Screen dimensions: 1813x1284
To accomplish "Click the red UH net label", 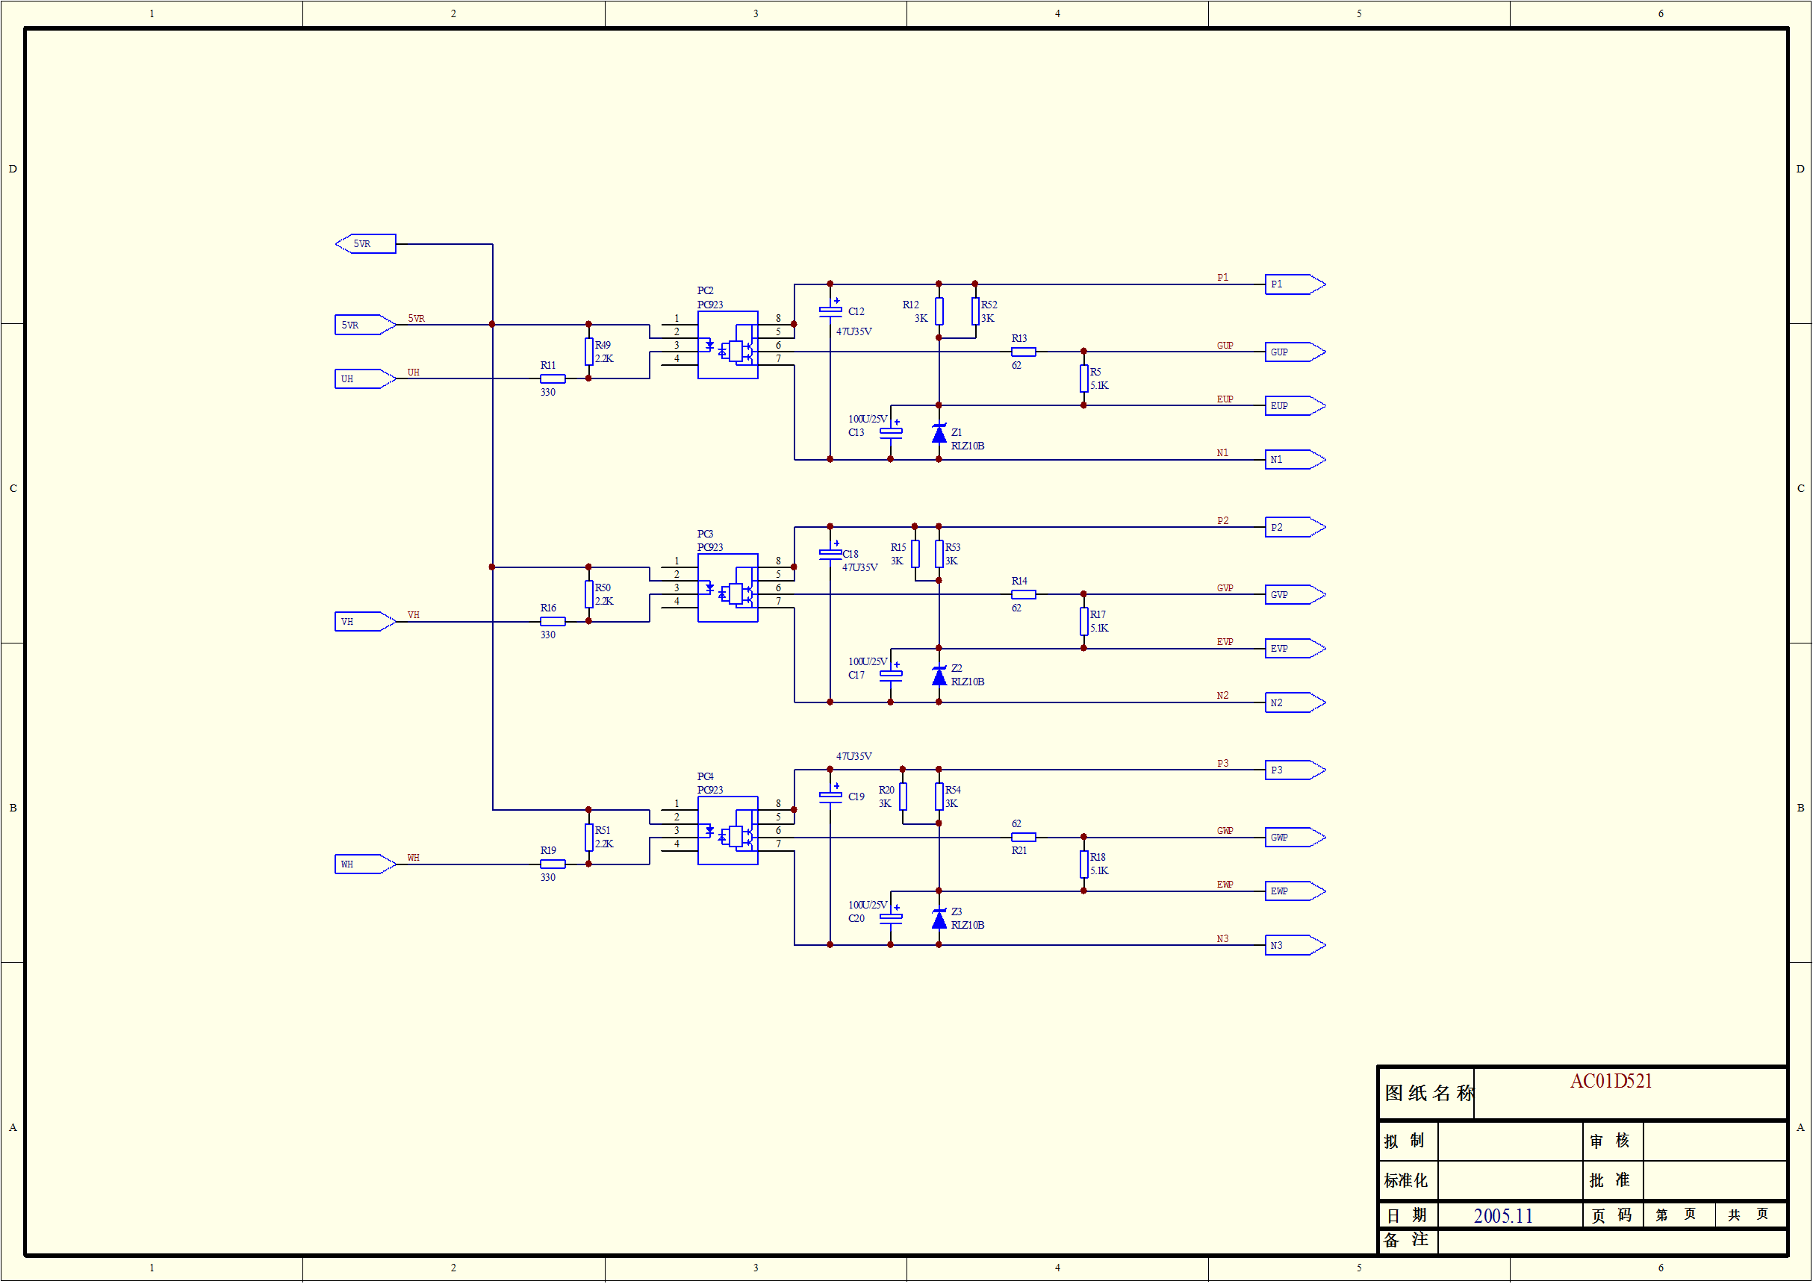I will (414, 373).
